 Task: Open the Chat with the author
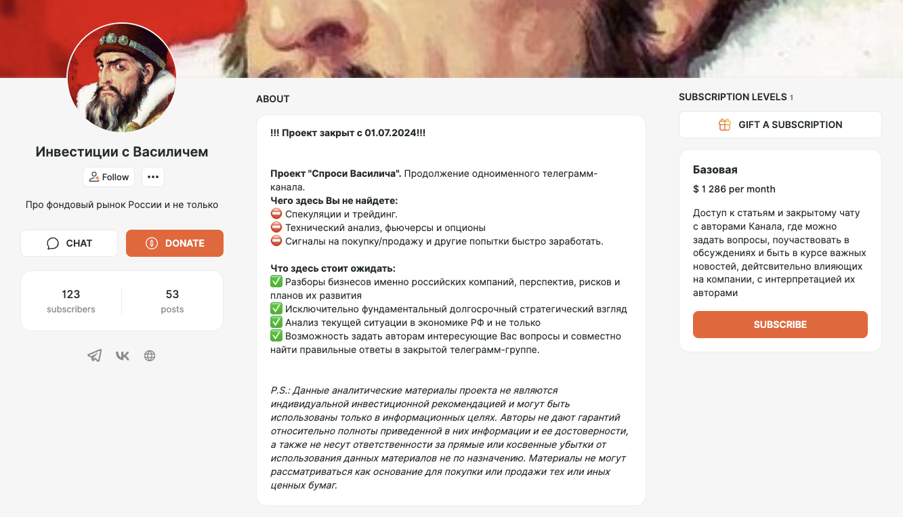pos(69,243)
